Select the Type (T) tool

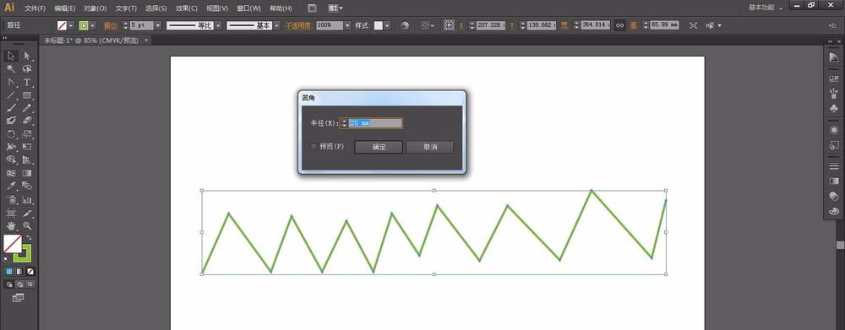[27, 83]
